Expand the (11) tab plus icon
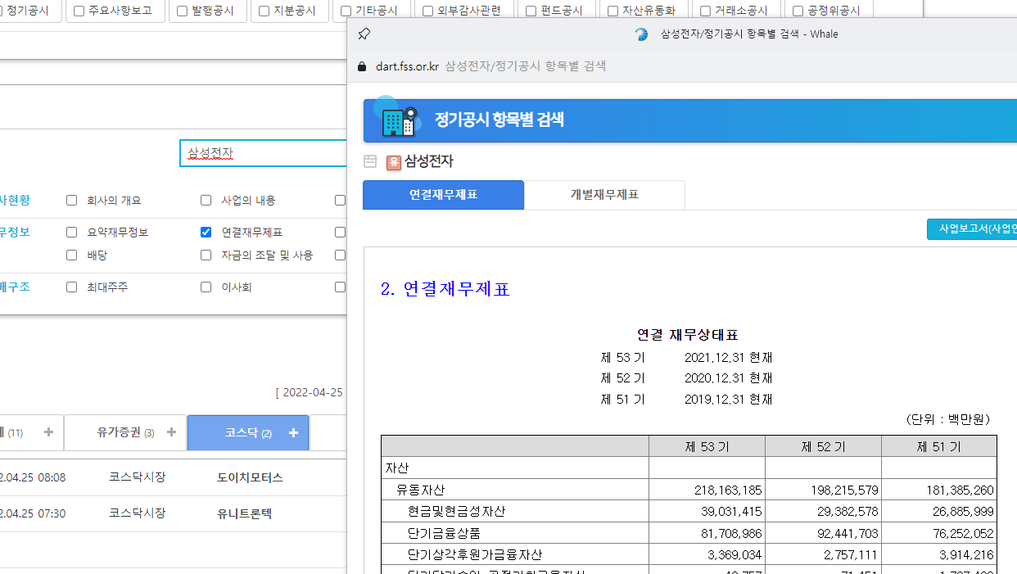The width and height of the screenshot is (1017, 574). coord(48,432)
